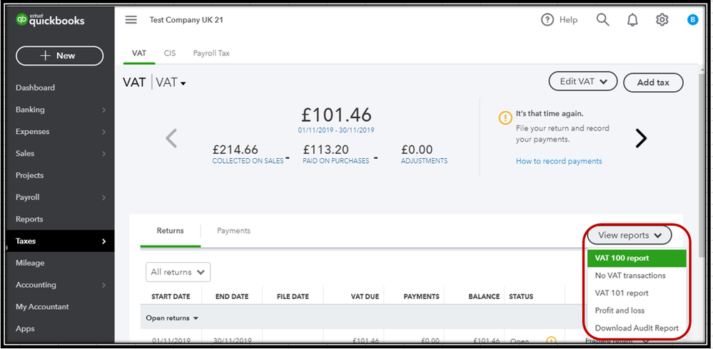Toggle the hamburger navigation menu
Viewport: 713px width, 349px height.
click(131, 20)
